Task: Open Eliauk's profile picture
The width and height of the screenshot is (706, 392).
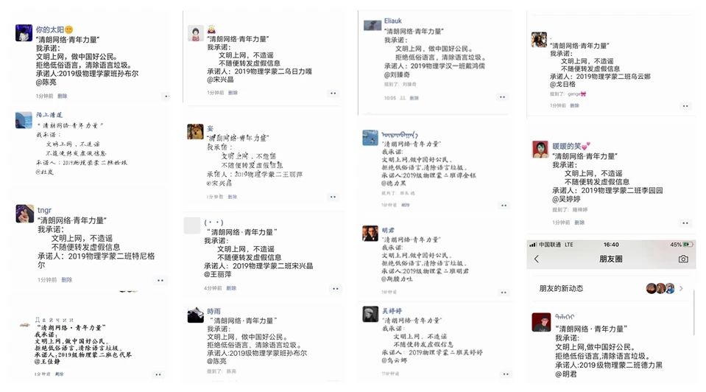Action: pyautogui.click(x=372, y=25)
